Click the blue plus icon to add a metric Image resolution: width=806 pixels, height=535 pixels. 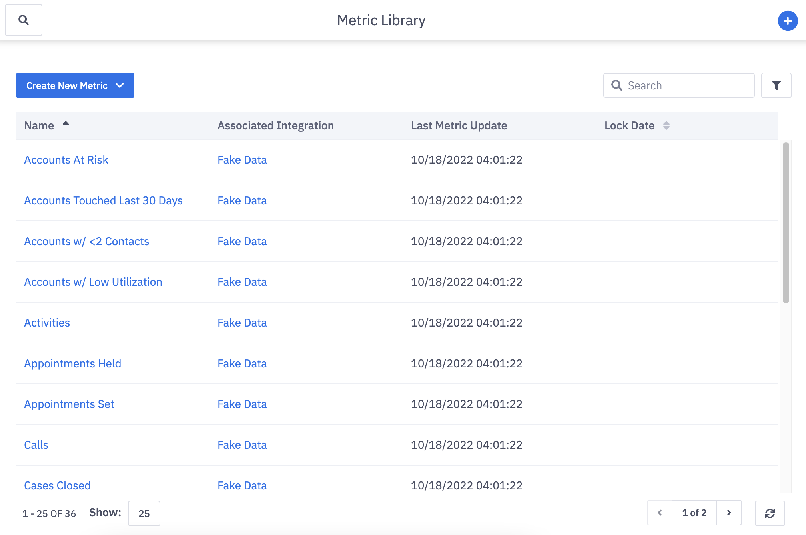787,21
